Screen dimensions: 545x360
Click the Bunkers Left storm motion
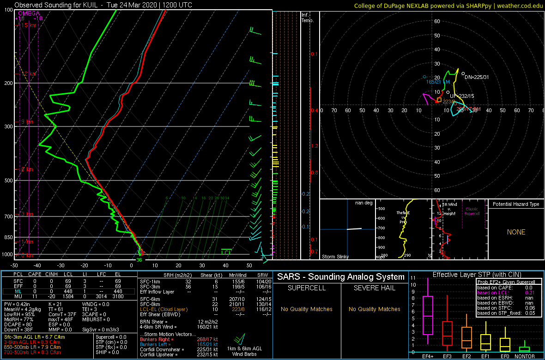(x=179, y=344)
